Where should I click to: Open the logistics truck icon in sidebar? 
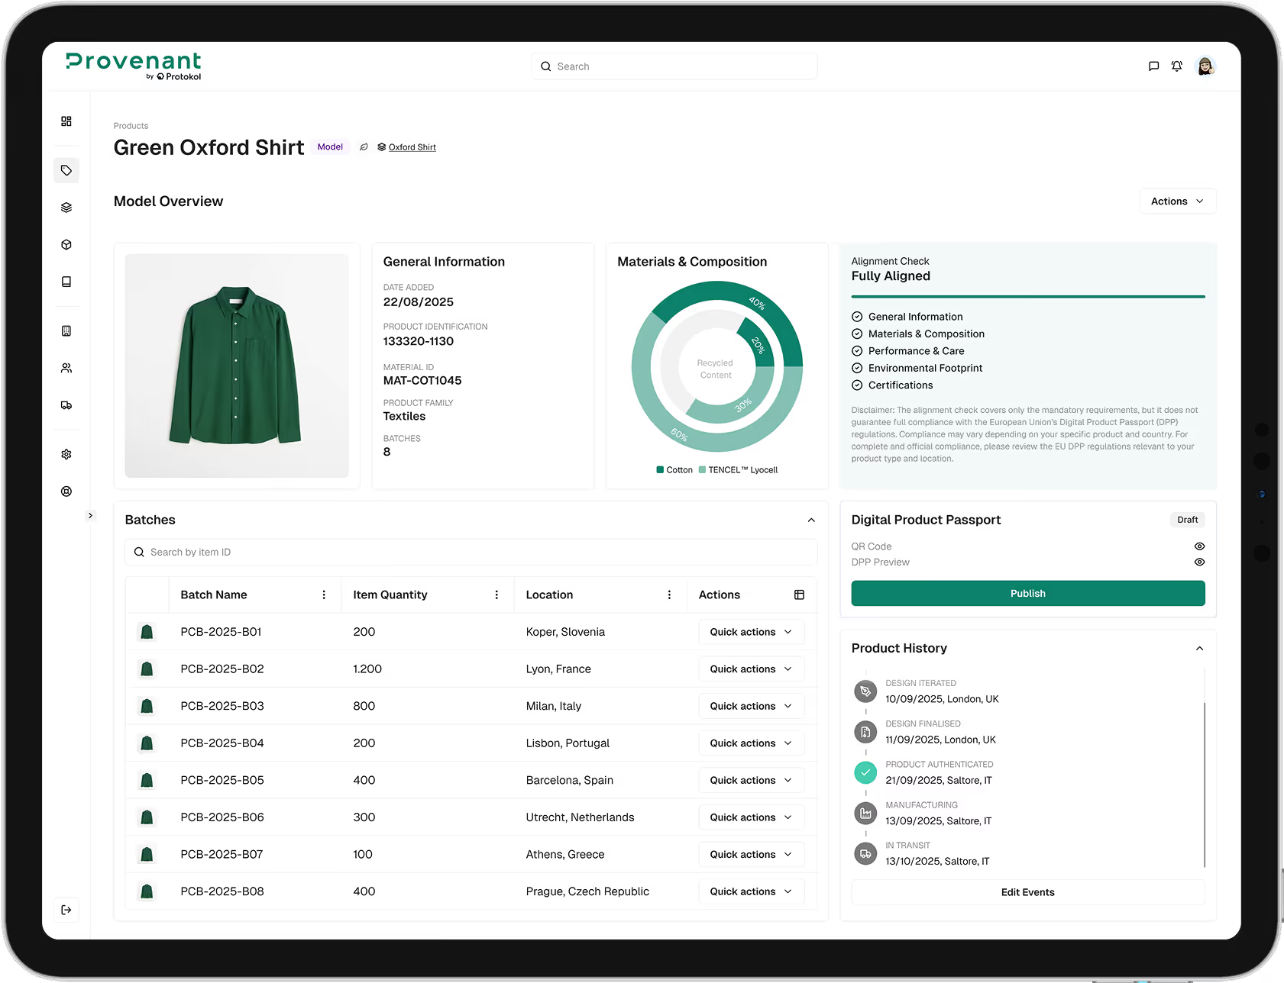66,405
